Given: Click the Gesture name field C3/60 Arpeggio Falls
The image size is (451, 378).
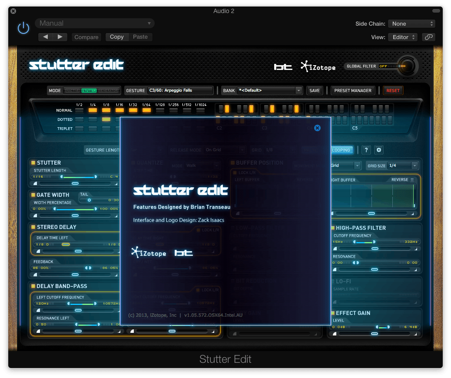Looking at the screenshot, I should [180, 90].
